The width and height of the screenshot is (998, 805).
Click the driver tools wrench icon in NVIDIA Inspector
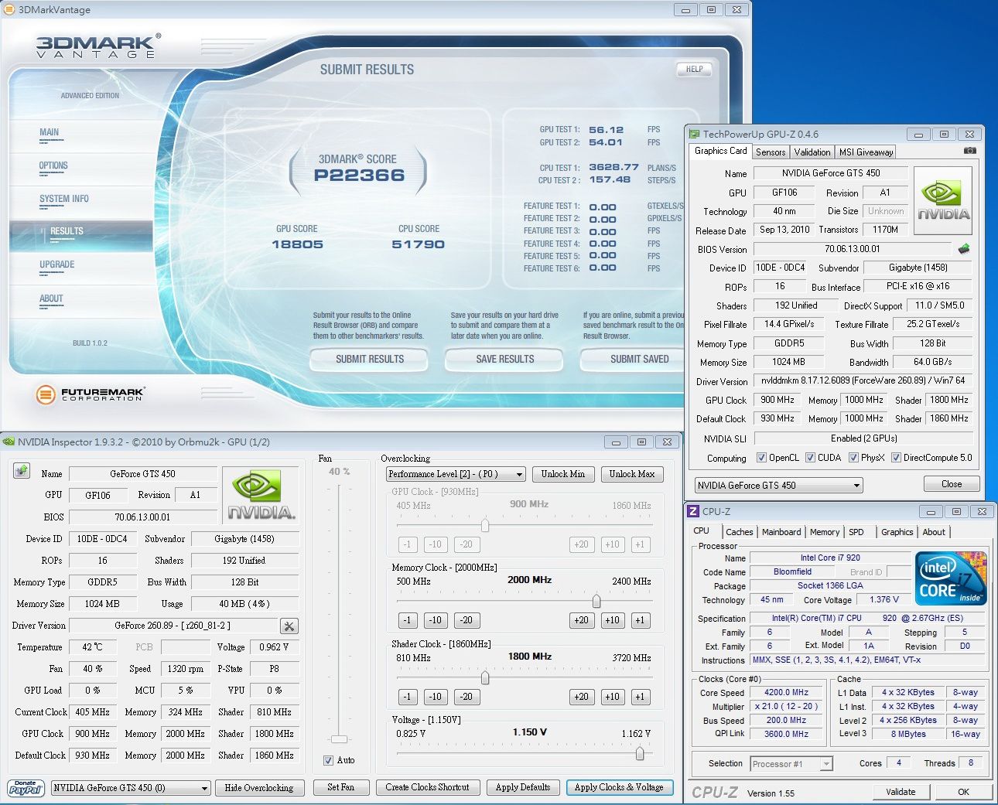tap(289, 626)
